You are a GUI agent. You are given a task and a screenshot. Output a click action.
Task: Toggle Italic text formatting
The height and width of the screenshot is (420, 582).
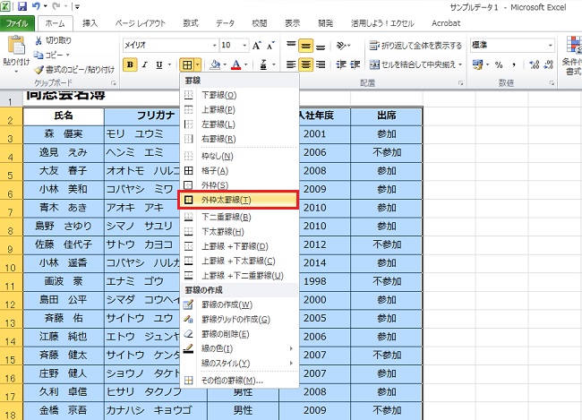(x=145, y=64)
